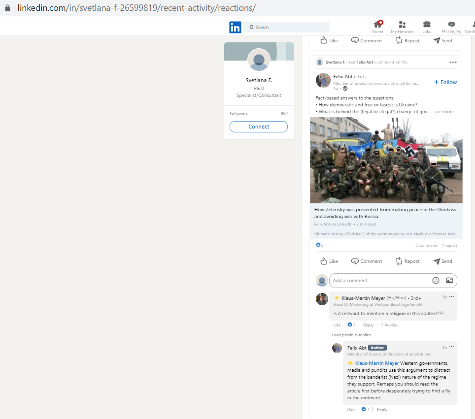Like the top partially visible post
This screenshot has width=475, height=419.
(329, 40)
